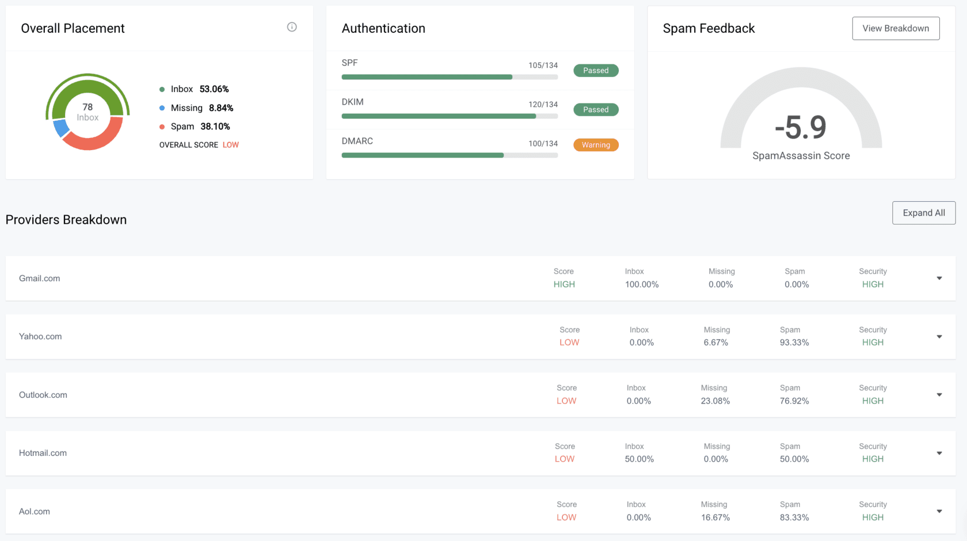Screen dimensions: 967x541
Task: Click the Providers Breakdown heading
Action: pos(66,220)
